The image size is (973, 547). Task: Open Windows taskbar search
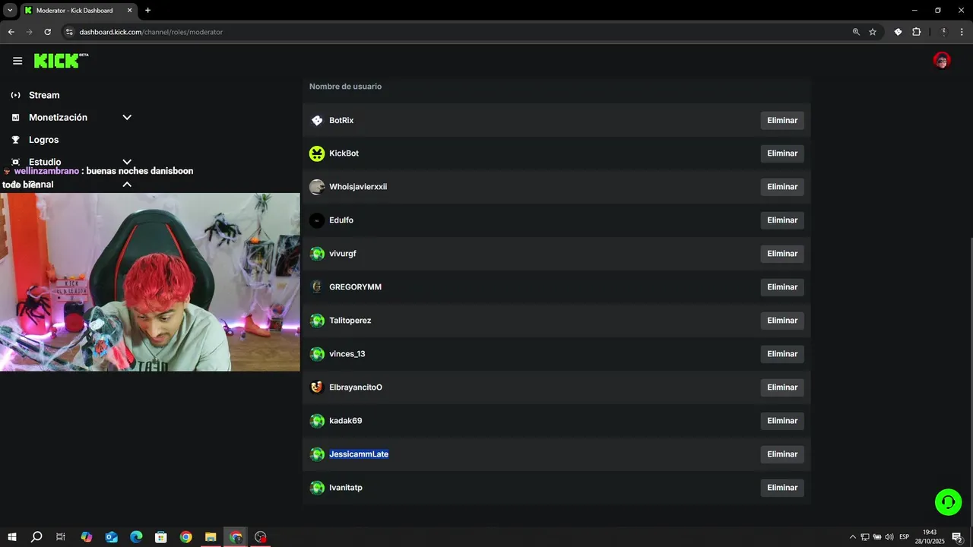[x=36, y=537]
